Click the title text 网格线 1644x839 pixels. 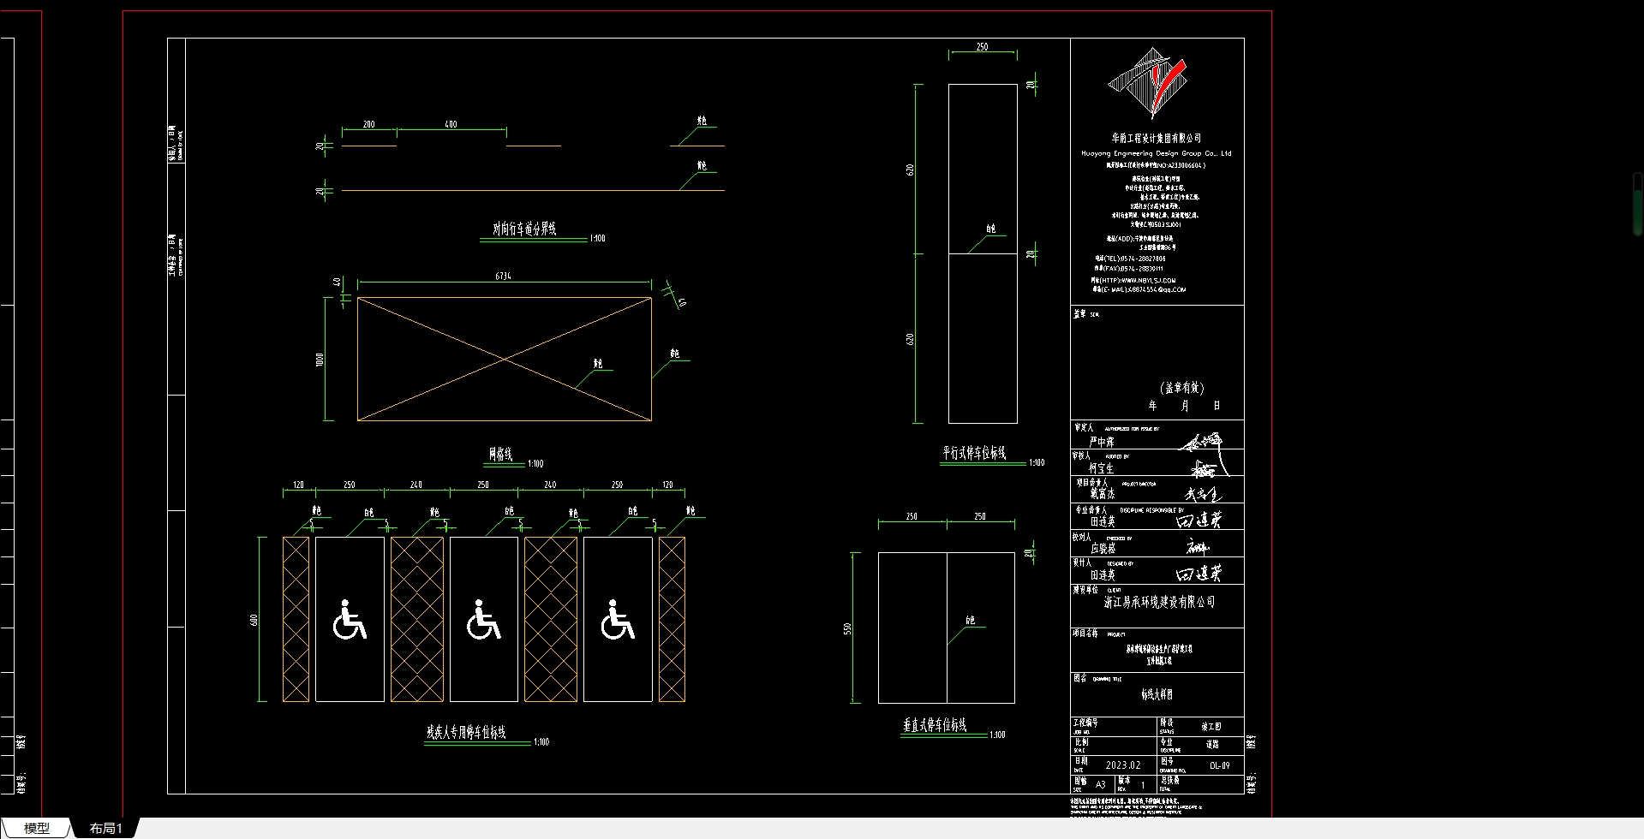click(x=500, y=455)
